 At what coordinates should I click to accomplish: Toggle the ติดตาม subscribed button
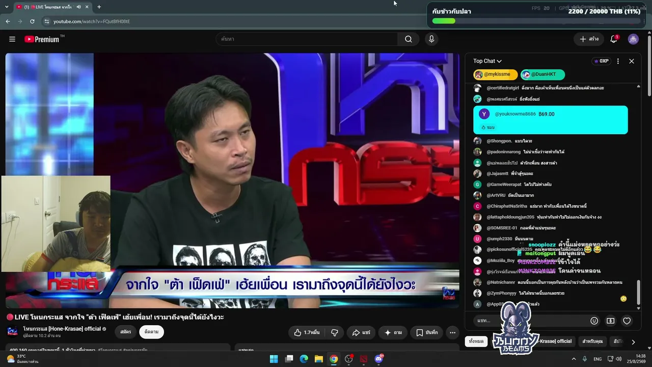(x=151, y=332)
